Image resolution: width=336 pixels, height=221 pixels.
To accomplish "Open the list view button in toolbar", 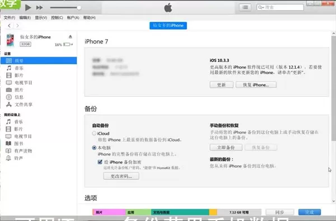I will pos(245,7).
